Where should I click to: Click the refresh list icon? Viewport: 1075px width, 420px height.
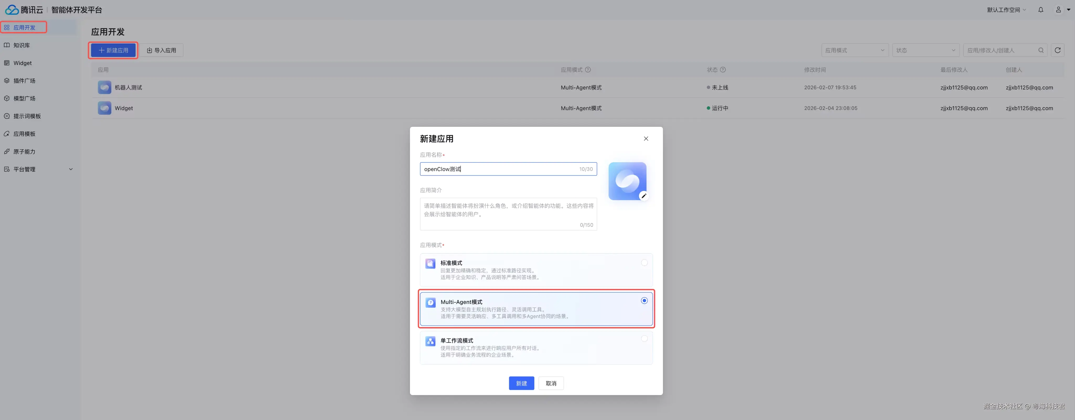coord(1057,50)
